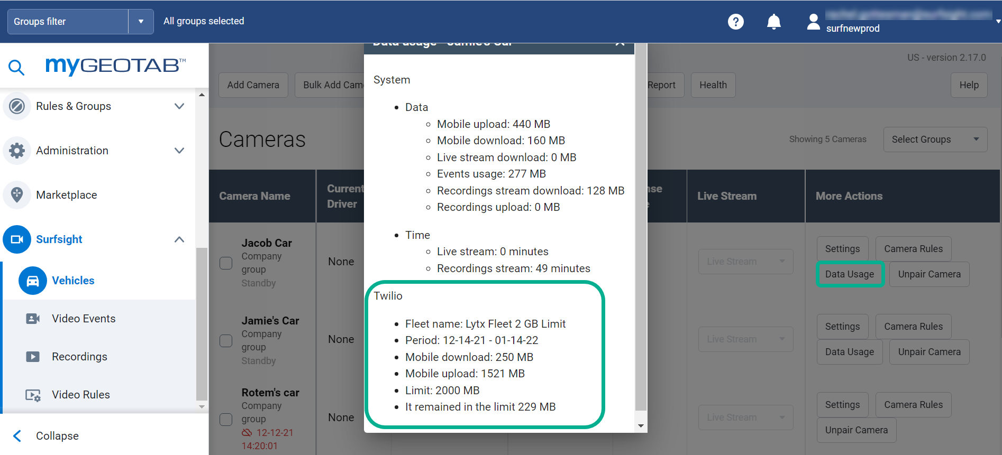Open Live Stream dropdown for Jamie's Car

(x=745, y=339)
